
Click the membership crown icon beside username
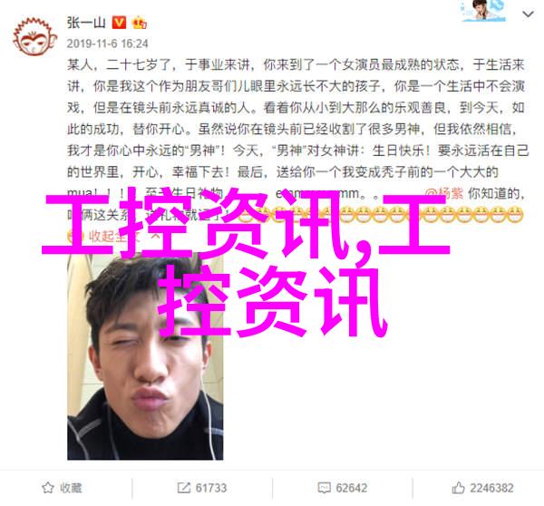pyautogui.click(x=139, y=23)
